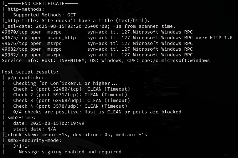The image size is (238, 158).
Task: Click the 'Host script results:' heading
Action: tap(30, 72)
